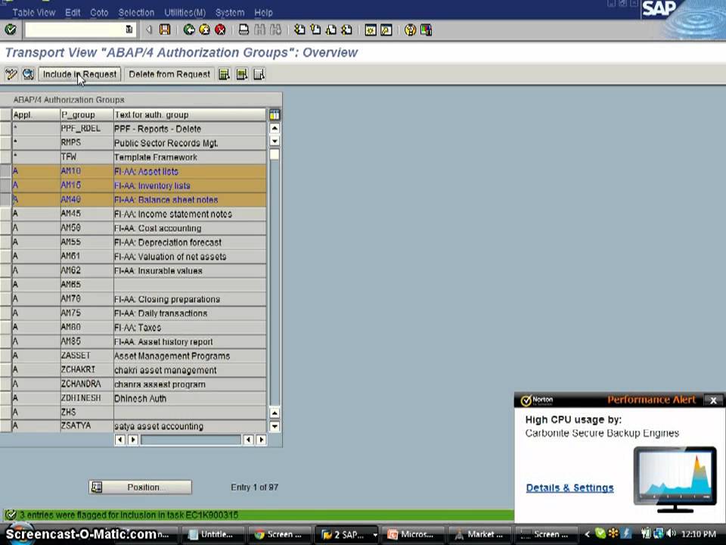Go to Next page icon
Viewport: 726px width, 545px height.
[x=331, y=30]
